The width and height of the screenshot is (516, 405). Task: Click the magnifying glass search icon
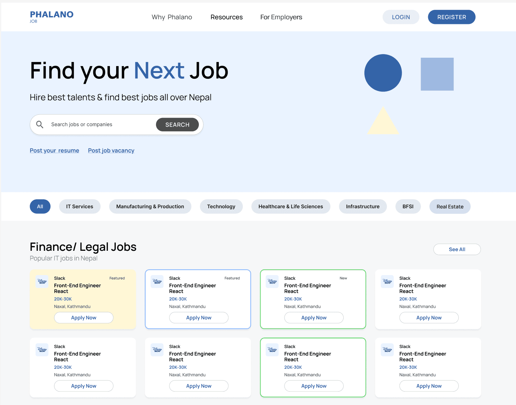(x=40, y=124)
